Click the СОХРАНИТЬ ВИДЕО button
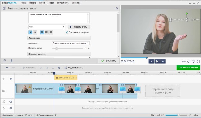Screen dimensions: 201x118 click(188, 67)
